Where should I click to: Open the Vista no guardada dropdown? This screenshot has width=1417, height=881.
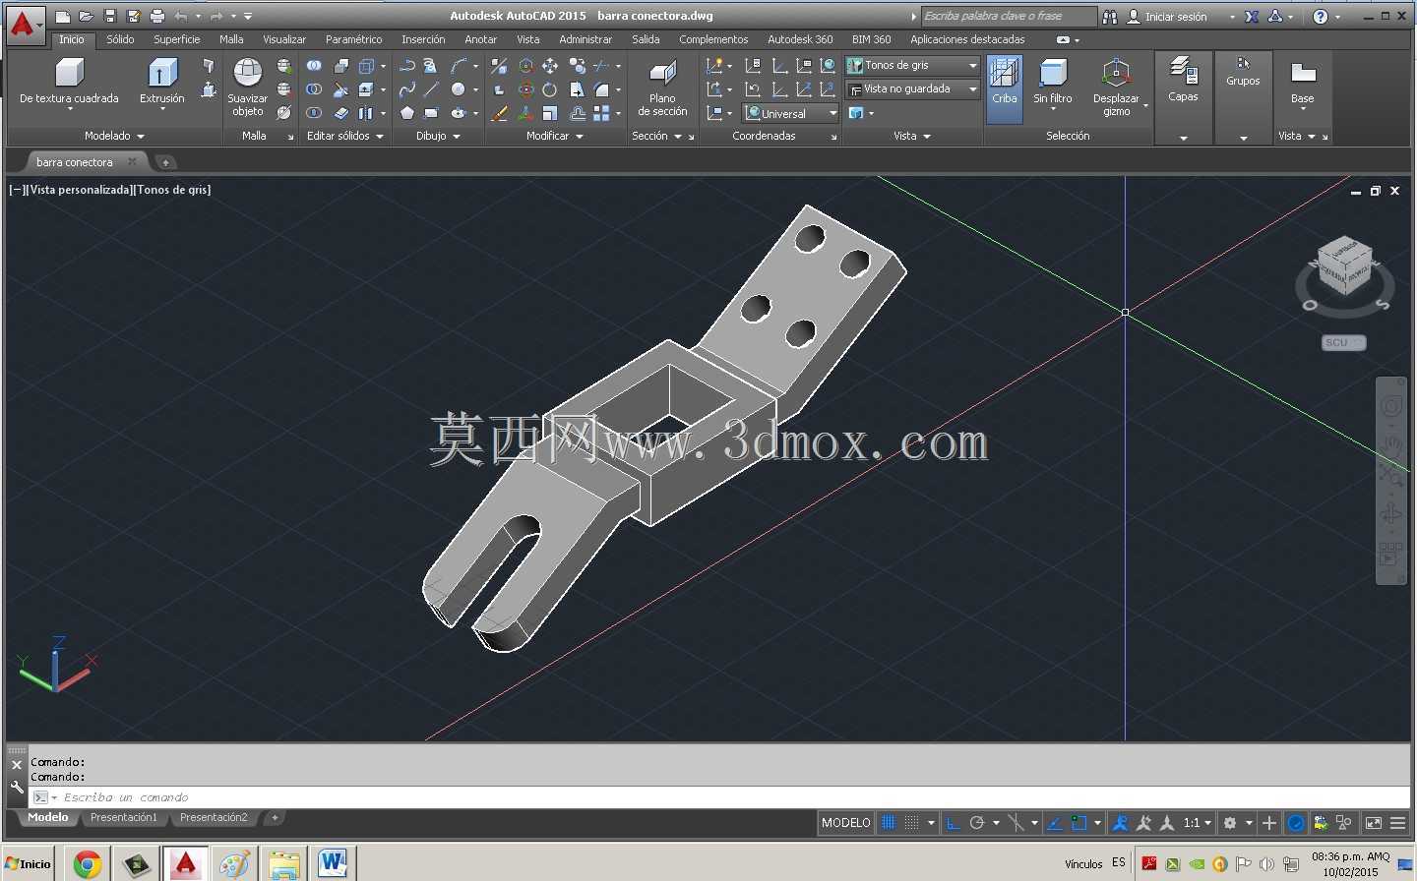click(x=912, y=89)
